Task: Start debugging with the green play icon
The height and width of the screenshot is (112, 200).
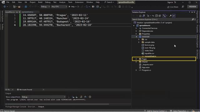Action: 69,7
